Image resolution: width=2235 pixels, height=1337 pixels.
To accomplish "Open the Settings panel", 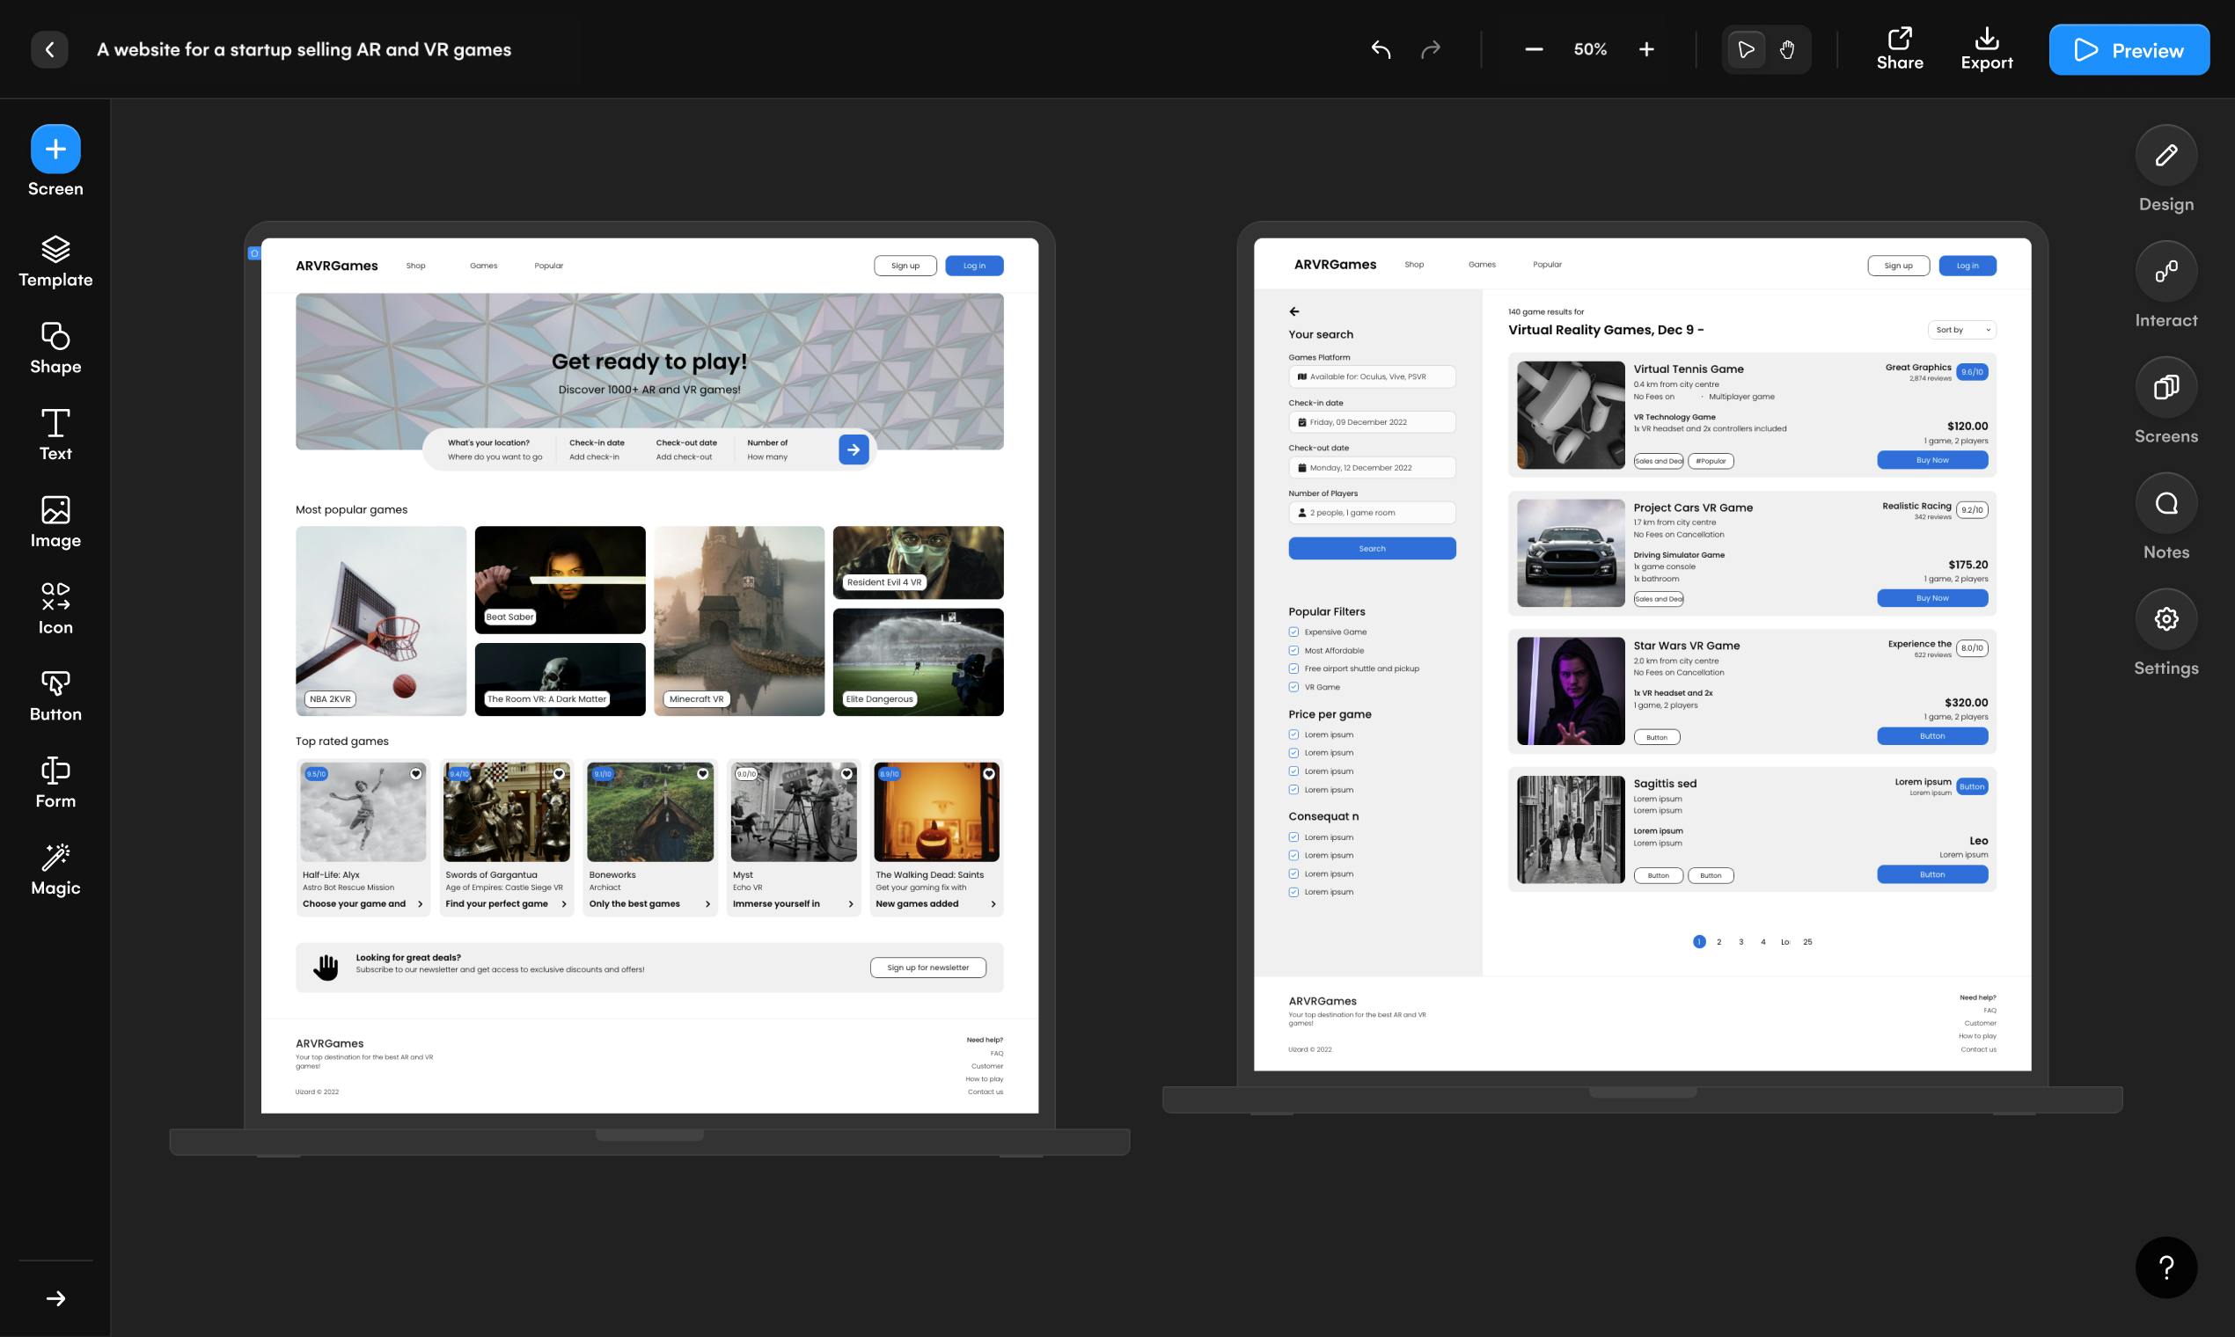I will (2165, 619).
